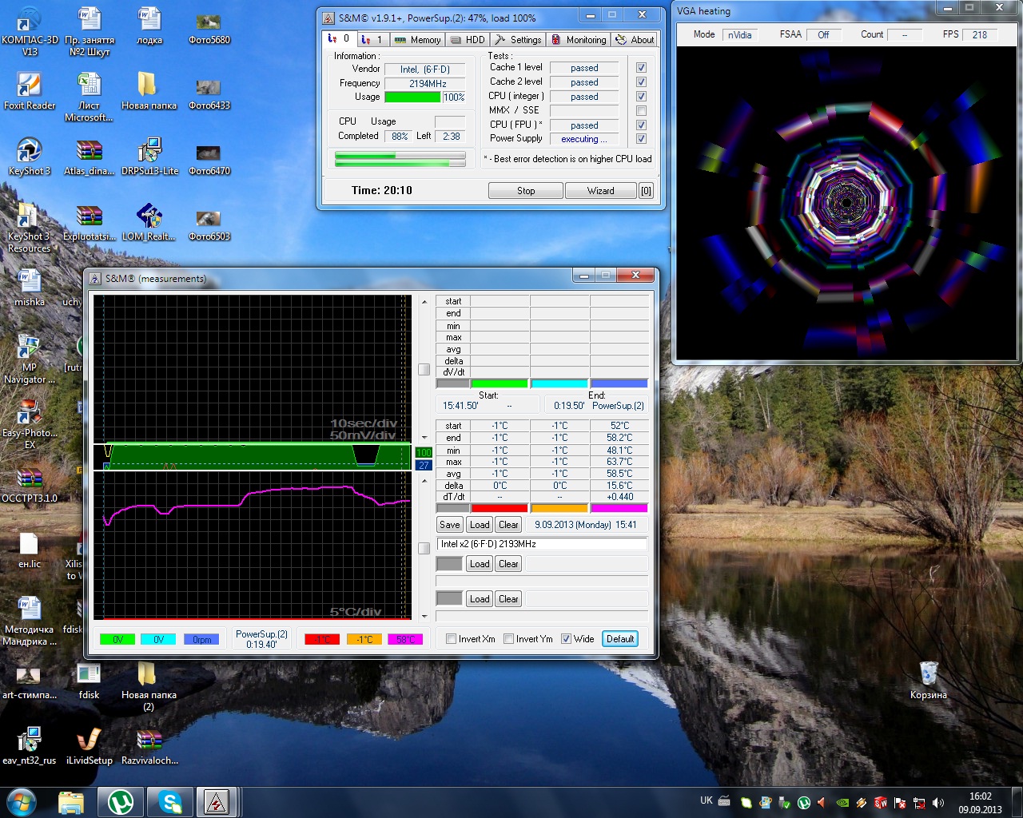1023x818 pixels.
Task: Enable the MMX / SSE test checkbox
Action: click(x=641, y=110)
